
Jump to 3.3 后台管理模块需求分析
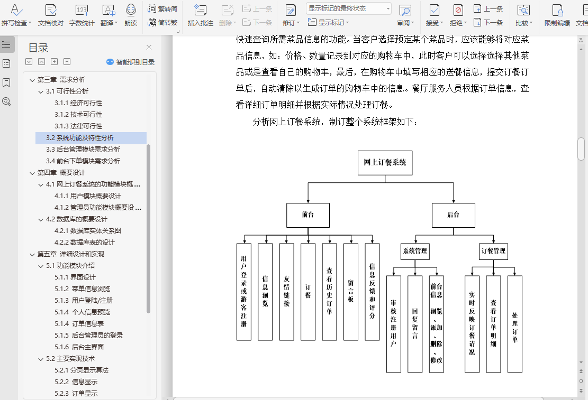[83, 149]
